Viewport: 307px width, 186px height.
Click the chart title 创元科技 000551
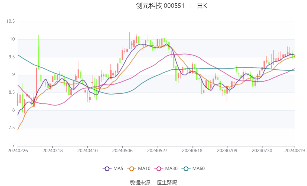pyautogui.click(x=160, y=6)
